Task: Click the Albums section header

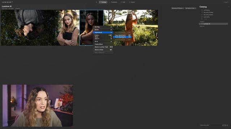Action: [x=202, y=26]
